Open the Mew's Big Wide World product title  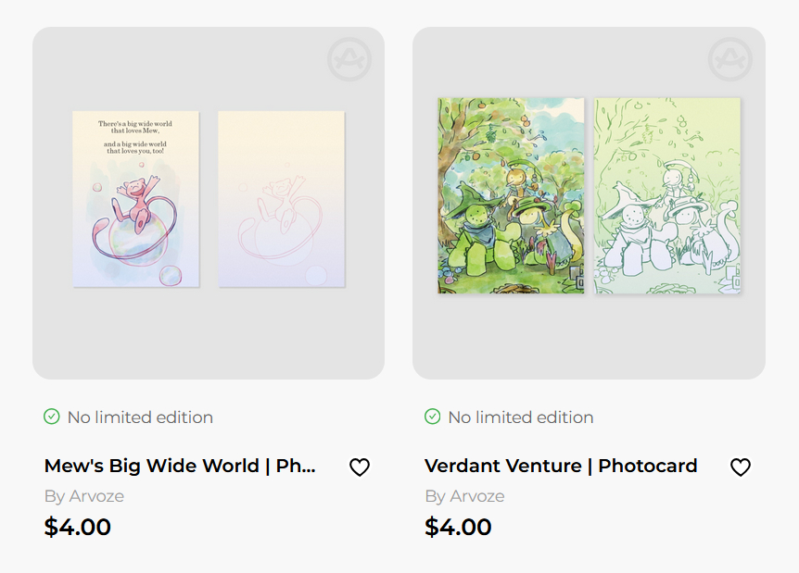pos(180,466)
